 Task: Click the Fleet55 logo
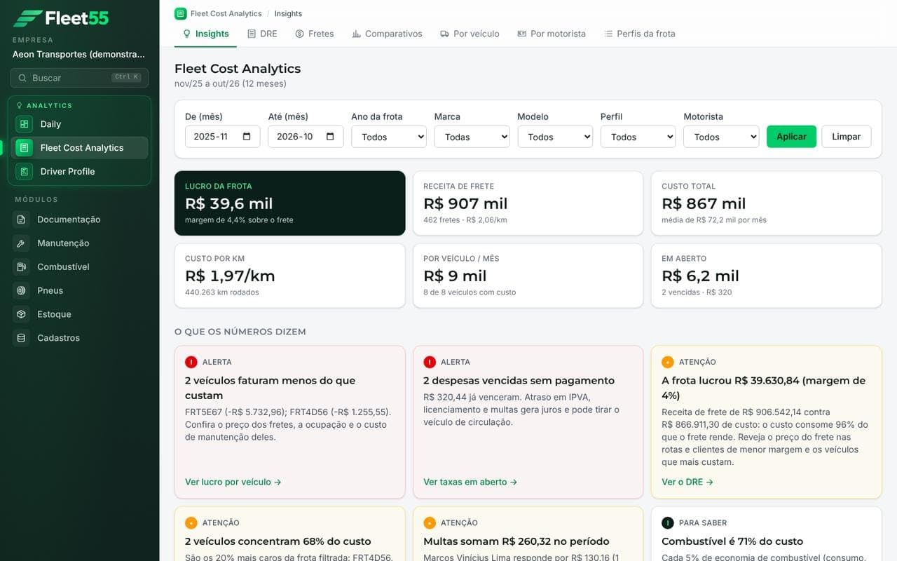click(x=61, y=18)
